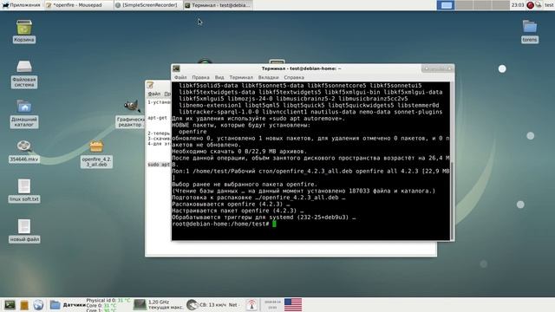
Task: Click the 23:03 clock in top panel
Action: 518,5
